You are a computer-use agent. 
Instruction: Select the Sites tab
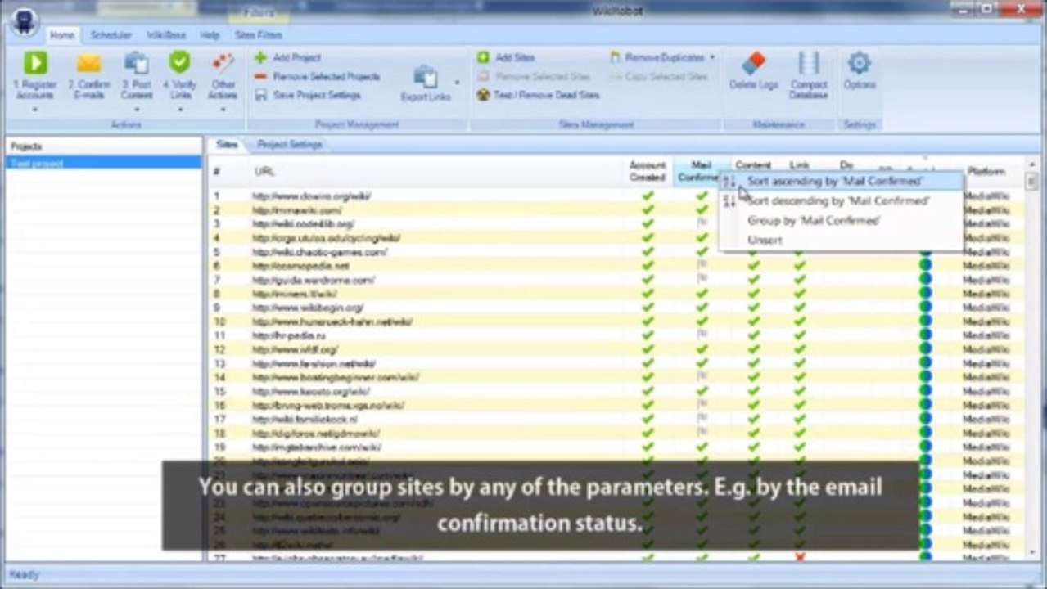tap(227, 145)
